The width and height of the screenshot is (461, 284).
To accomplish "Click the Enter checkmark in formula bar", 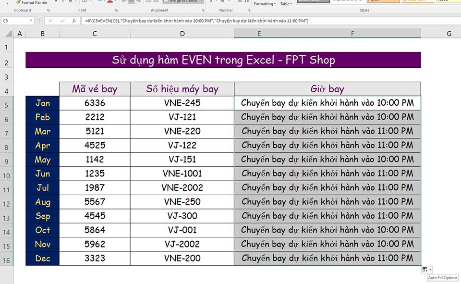I will 62,21.
